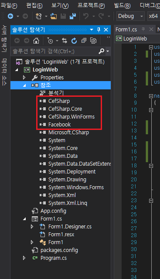This screenshot has width=160, height=279.
Task: Click the sync with active document icon
Action: (65, 41)
